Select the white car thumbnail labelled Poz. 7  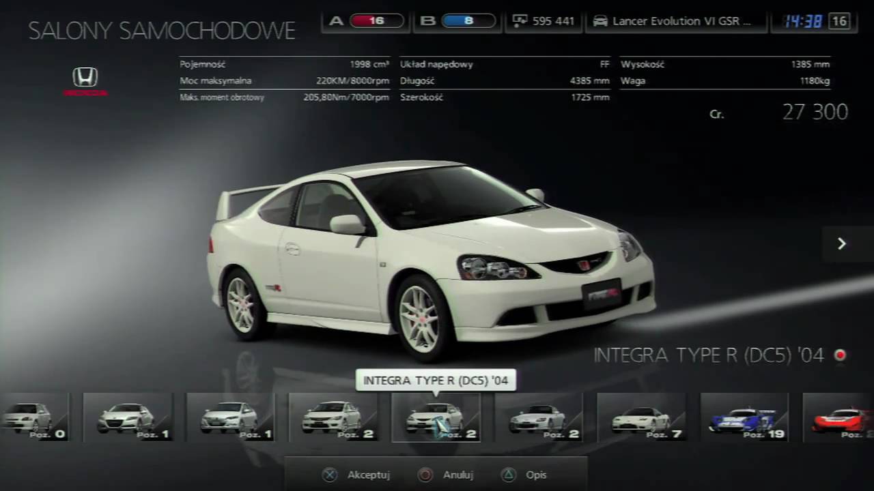pos(641,417)
